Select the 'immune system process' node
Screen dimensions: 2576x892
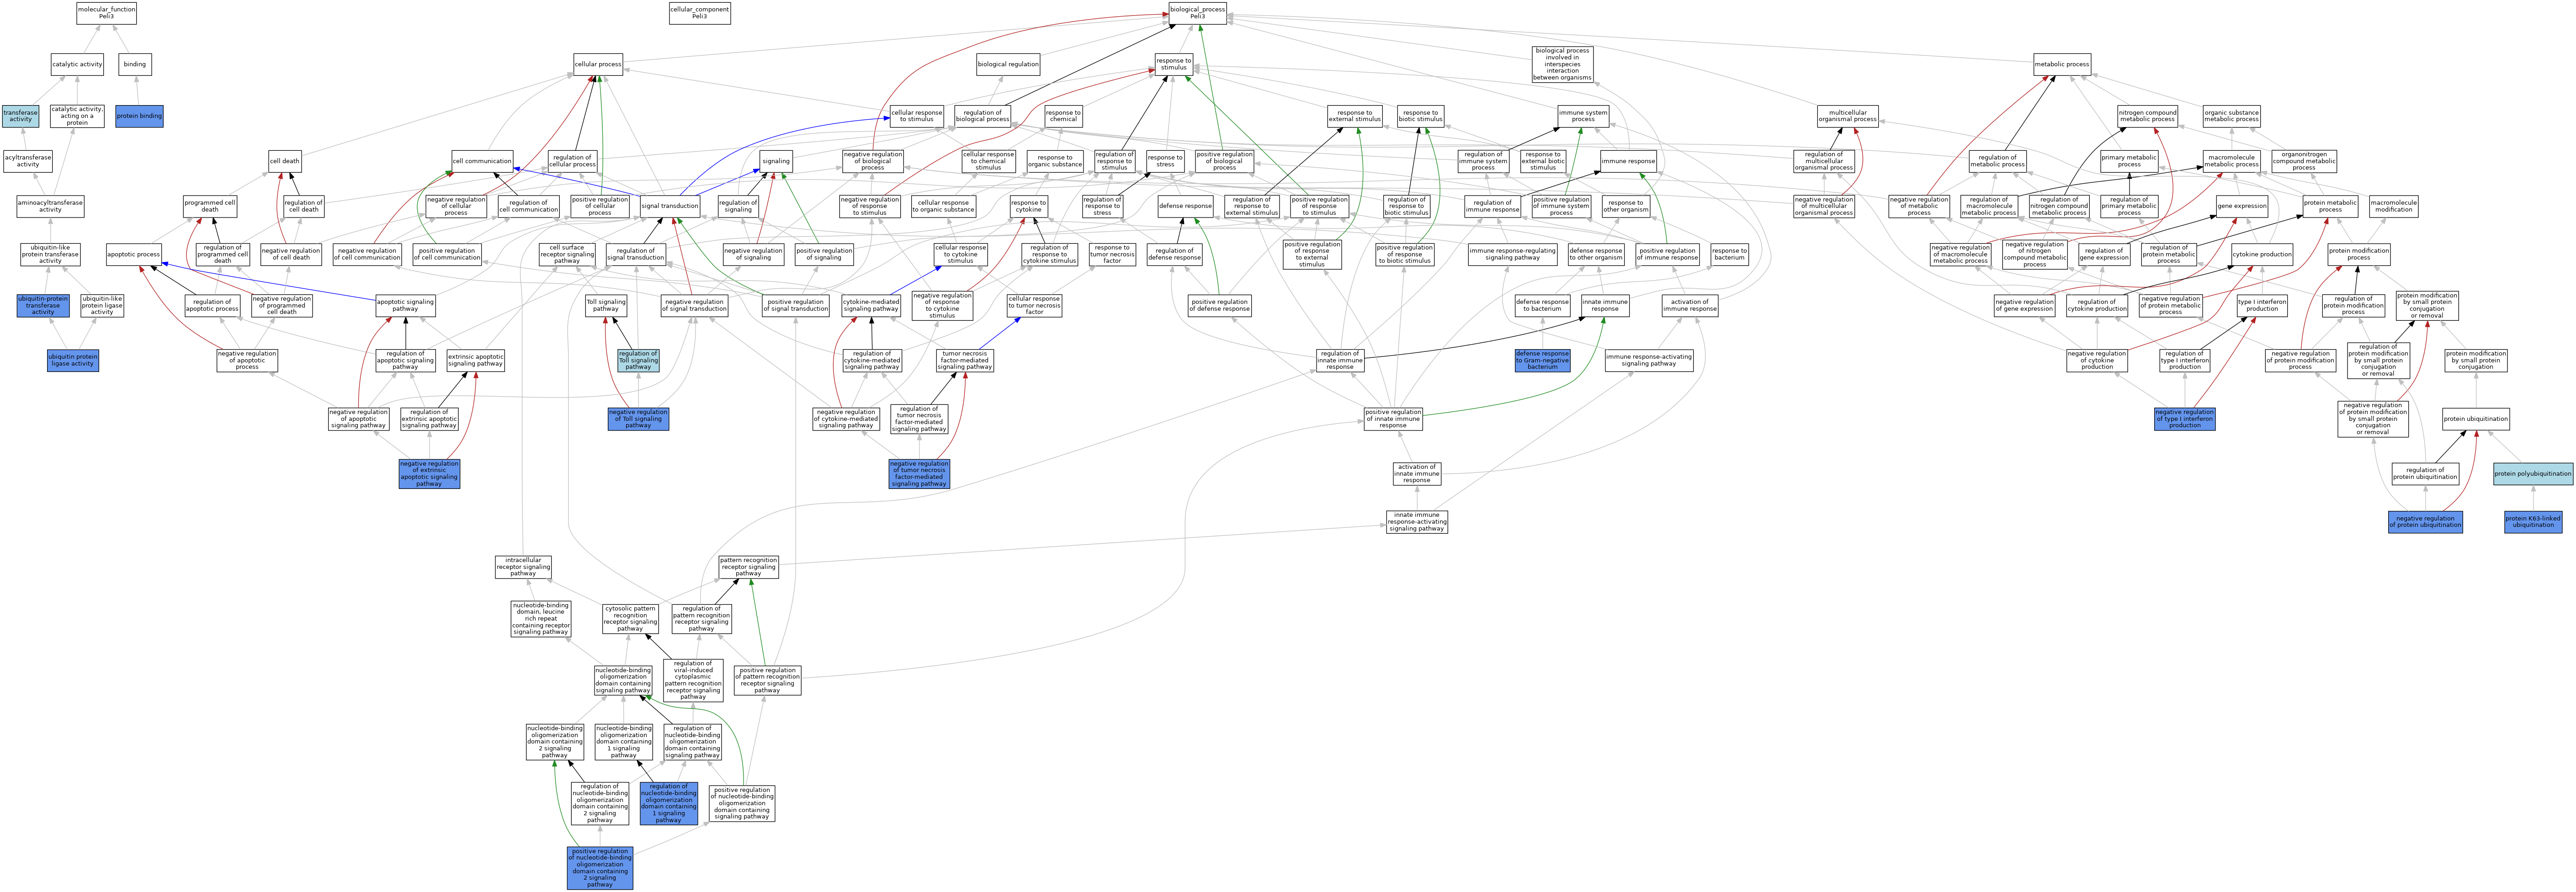click(x=1583, y=116)
